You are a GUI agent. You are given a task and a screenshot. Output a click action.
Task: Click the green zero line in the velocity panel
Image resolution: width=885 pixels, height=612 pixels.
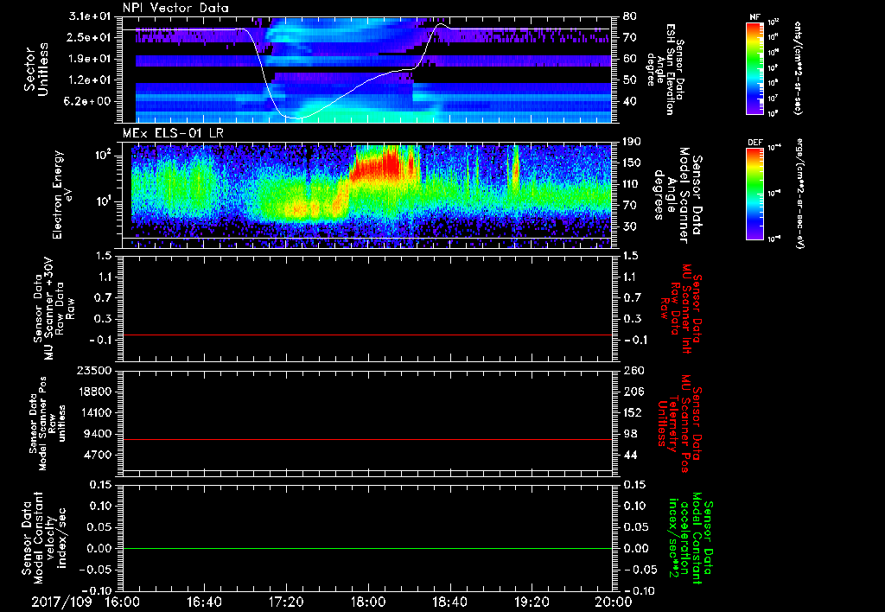coord(367,548)
